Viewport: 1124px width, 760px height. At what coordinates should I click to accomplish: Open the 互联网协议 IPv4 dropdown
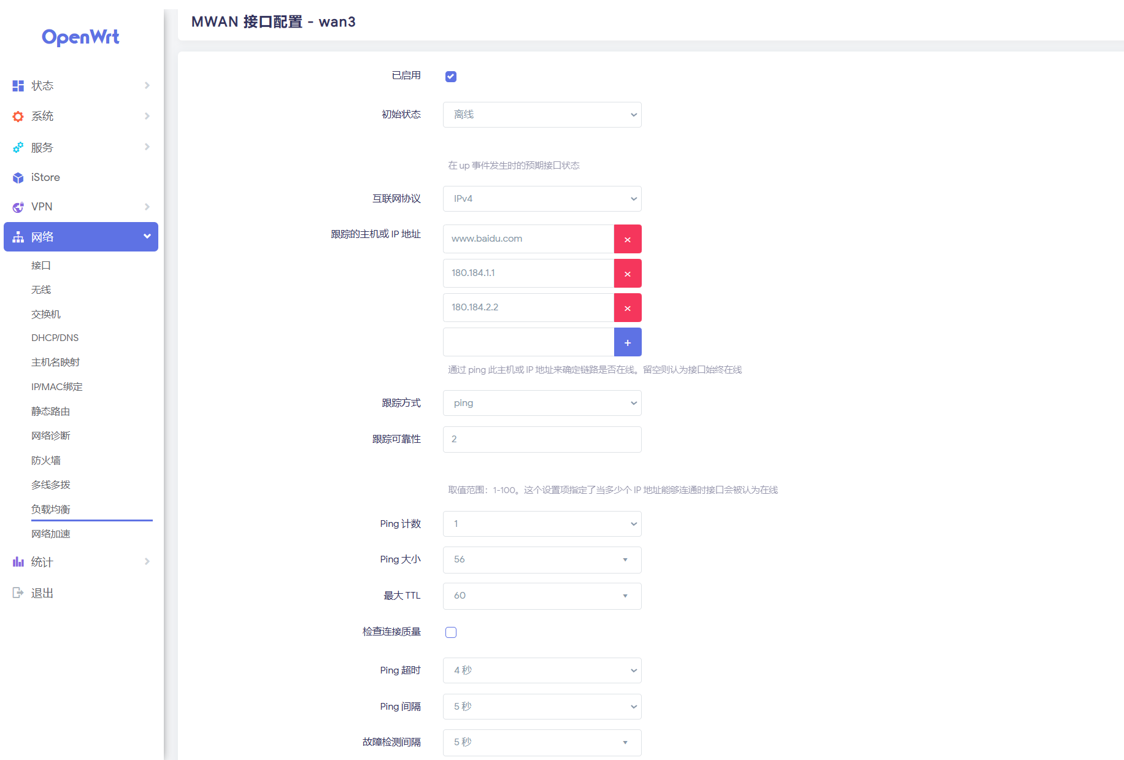click(542, 199)
